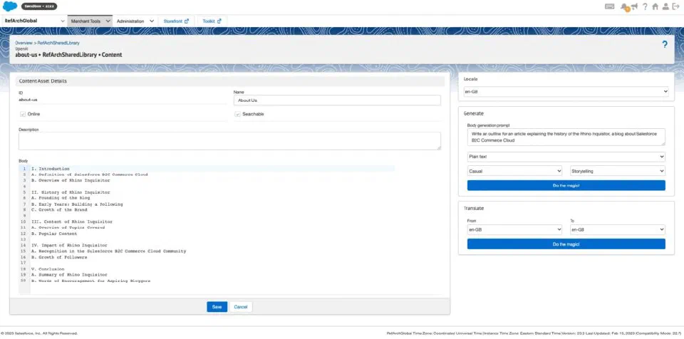Toggle the Searchable checkbox

(238, 114)
